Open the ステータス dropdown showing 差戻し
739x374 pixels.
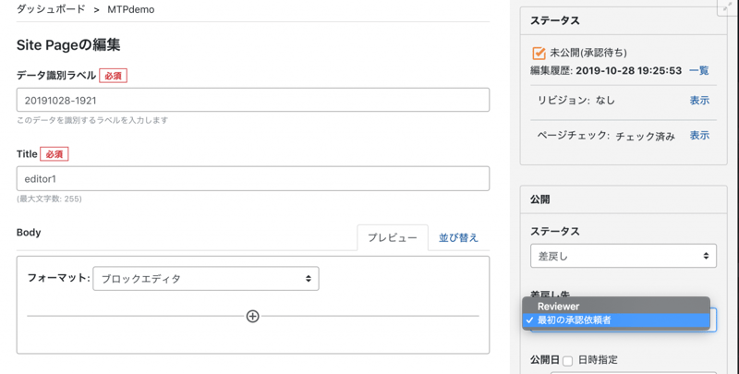click(624, 256)
